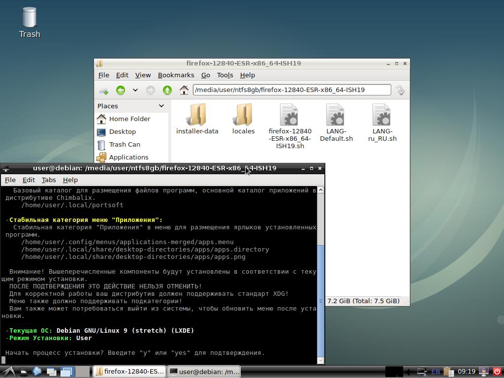This screenshot has width=504, height=378.
Task: Switch to the firefox-12840 taskbar window button
Action: click(x=129, y=372)
